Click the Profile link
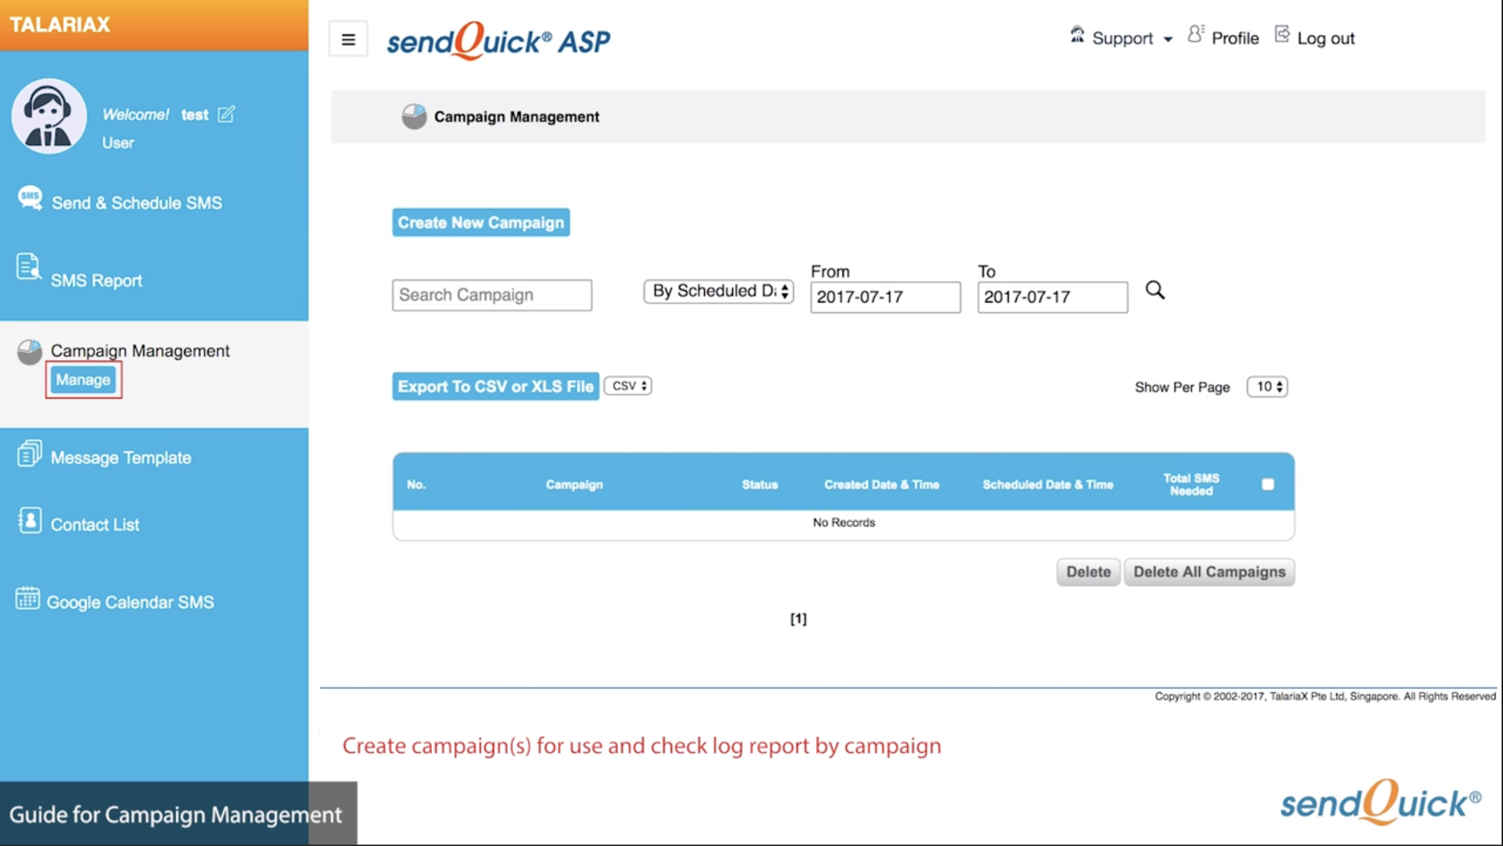The height and width of the screenshot is (846, 1503). [1235, 38]
